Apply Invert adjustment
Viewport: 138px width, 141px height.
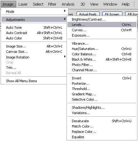pos(102,78)
